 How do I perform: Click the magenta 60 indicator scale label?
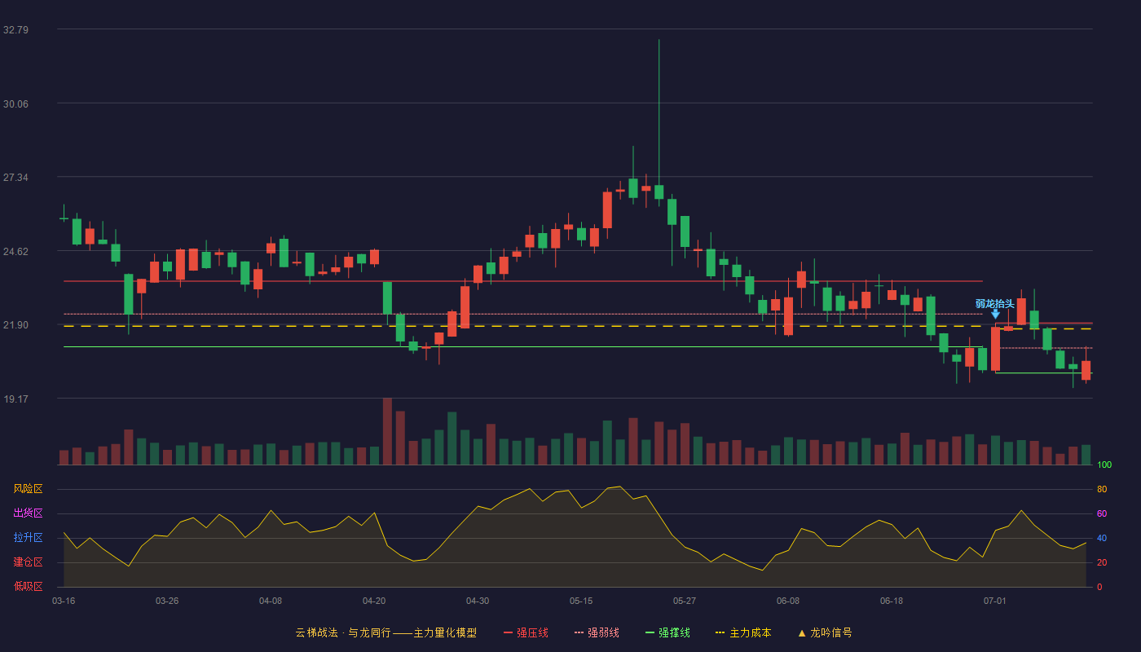(x=1102, y=513)
